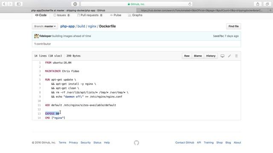This screenshot has height=153, width=273.
Task: Go back with Safari back arrow
Action: [4, 4]
